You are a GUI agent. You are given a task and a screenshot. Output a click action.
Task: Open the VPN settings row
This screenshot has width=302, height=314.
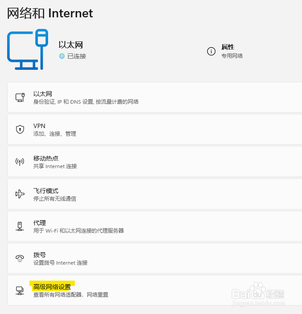[x=155, y=129]
